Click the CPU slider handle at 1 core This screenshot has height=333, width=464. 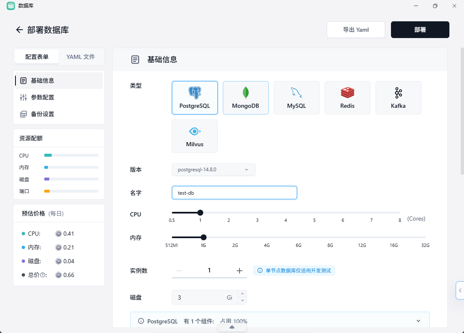tap(200, 213)
